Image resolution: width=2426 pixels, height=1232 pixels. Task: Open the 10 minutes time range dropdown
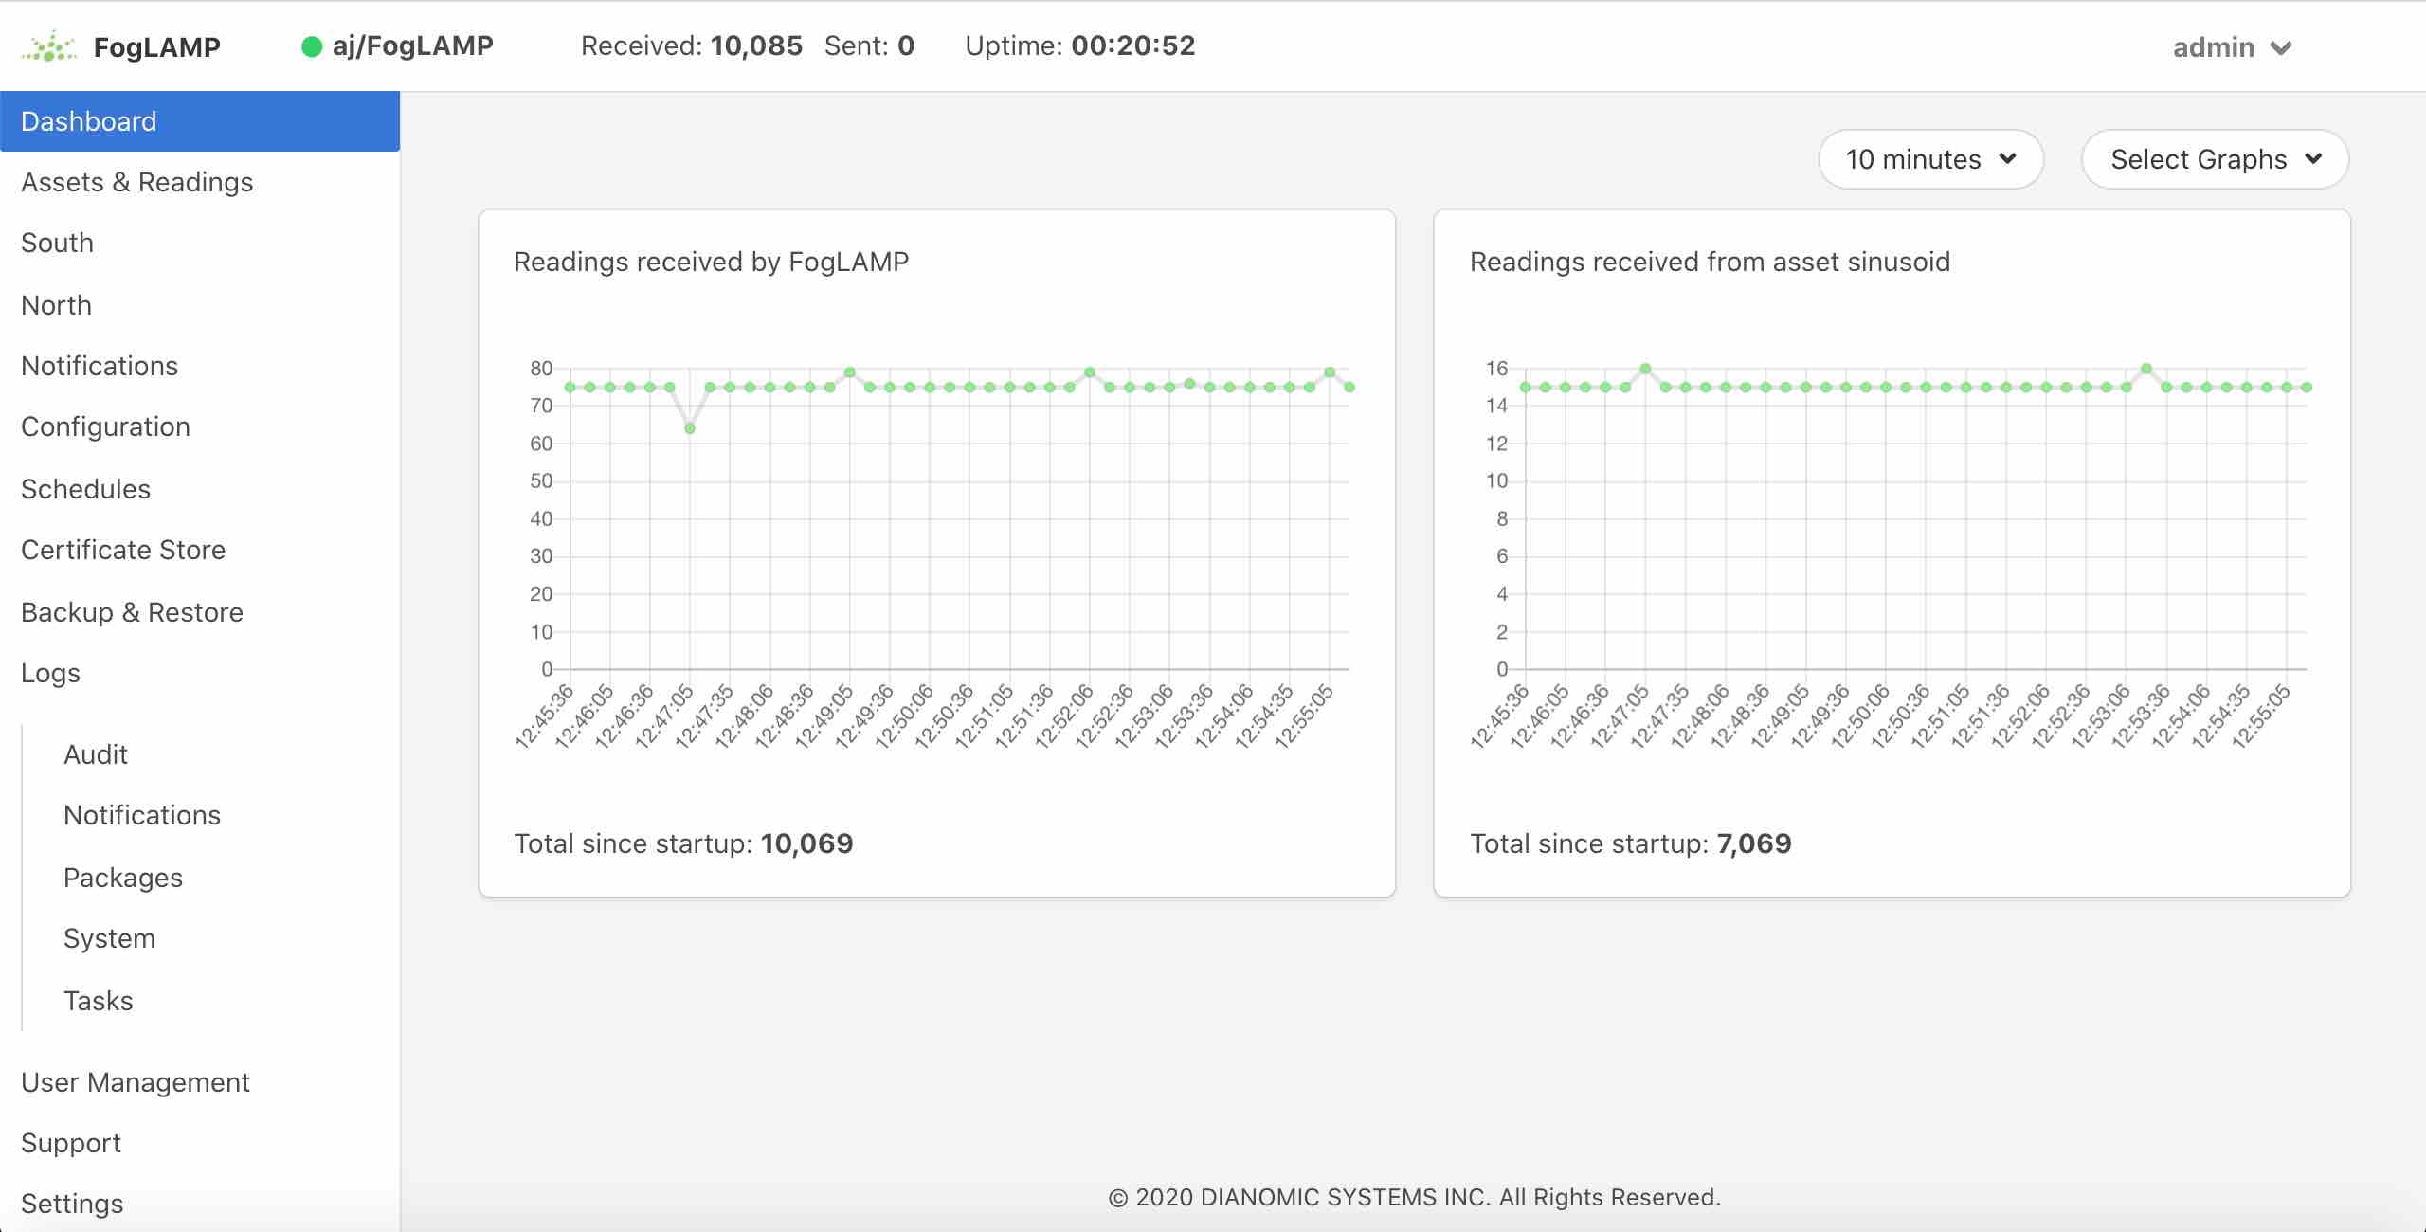pyautogui.click(x=1930, y=159)
